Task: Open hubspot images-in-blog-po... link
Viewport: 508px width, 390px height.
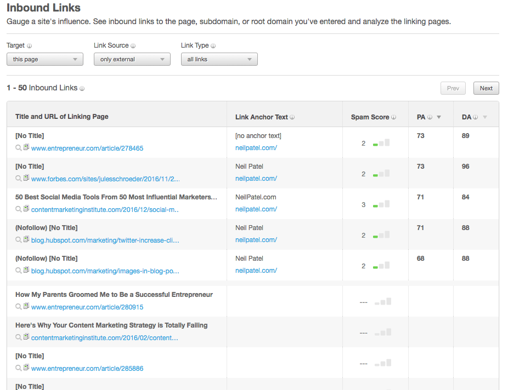Action: 105,271
